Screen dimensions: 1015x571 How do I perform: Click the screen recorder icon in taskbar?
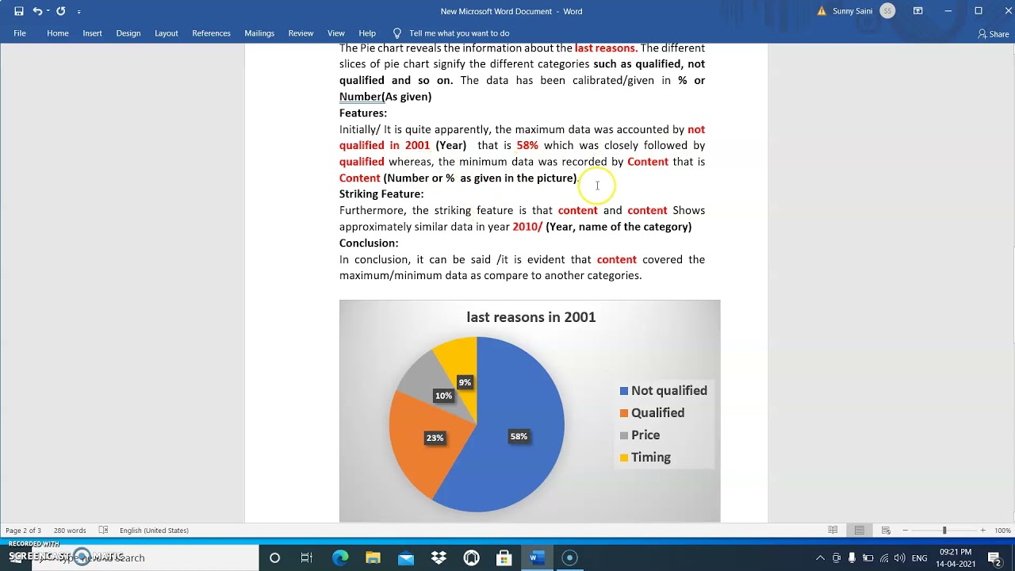pos(569,558)
